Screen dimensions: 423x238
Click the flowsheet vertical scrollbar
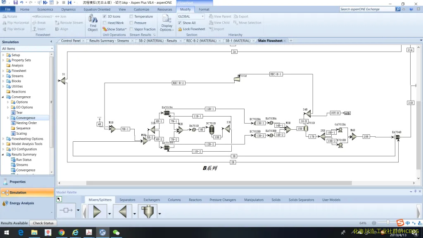(418, 135)
